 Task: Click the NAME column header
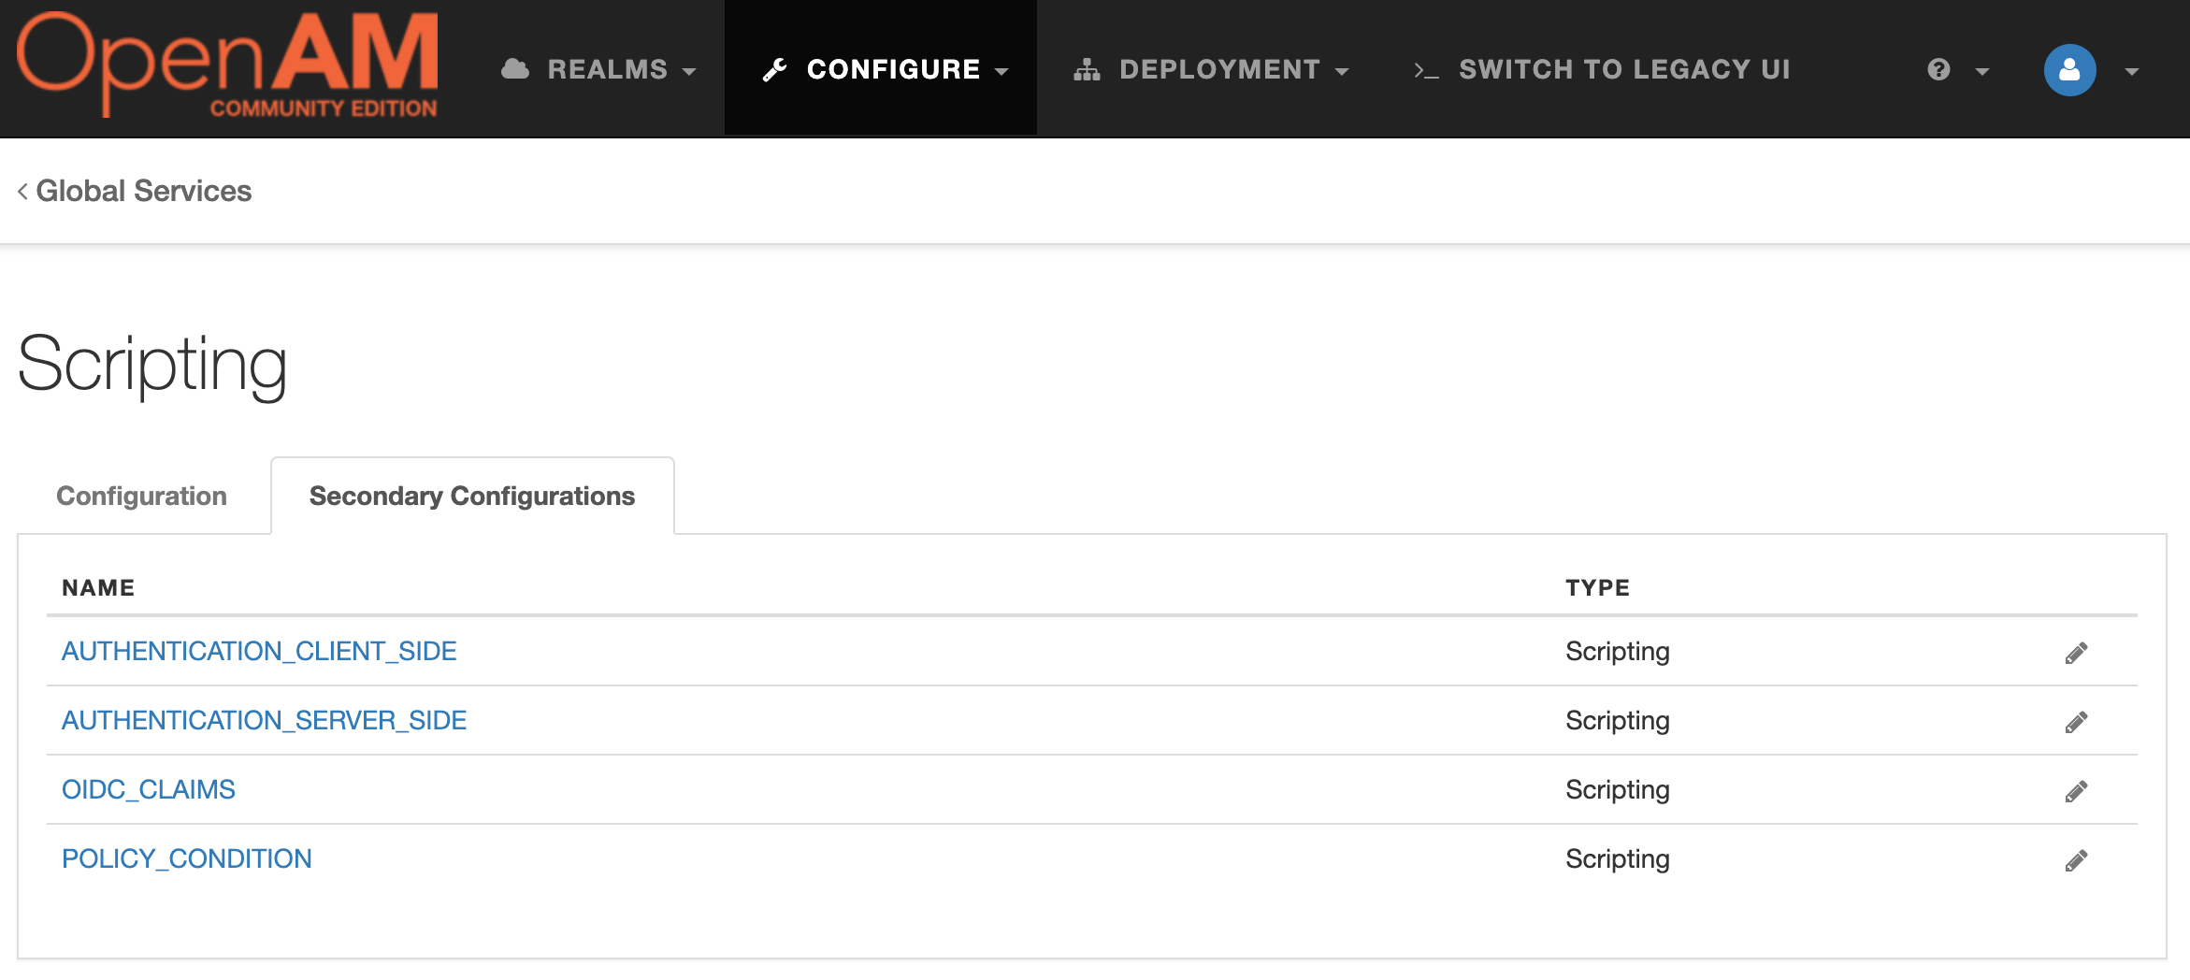(x=98, y=587)
